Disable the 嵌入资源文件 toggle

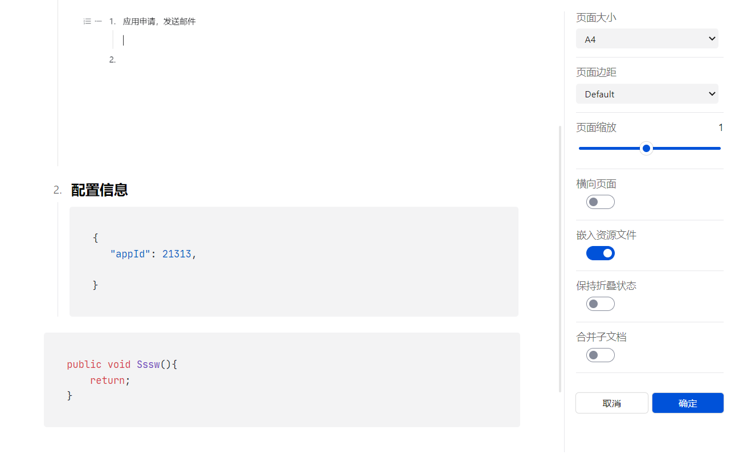600,253
